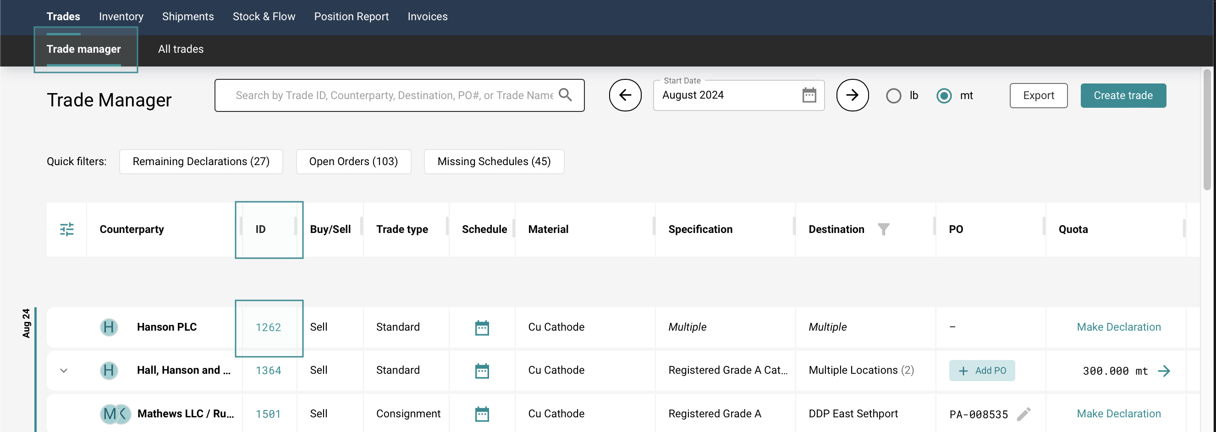The height and width of the screenshot is (432, 1216).
Task: Toggle Remaining Declarations quick filter
Action: pyautogui.click(x=201, y=161)
